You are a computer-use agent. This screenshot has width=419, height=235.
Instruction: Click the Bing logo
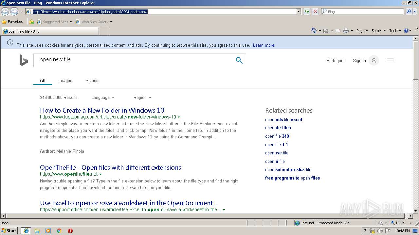(24, 60)
